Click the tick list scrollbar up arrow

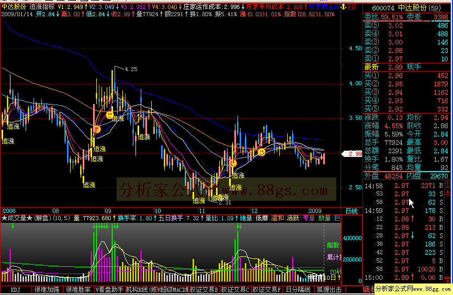[x=448, y=191]
